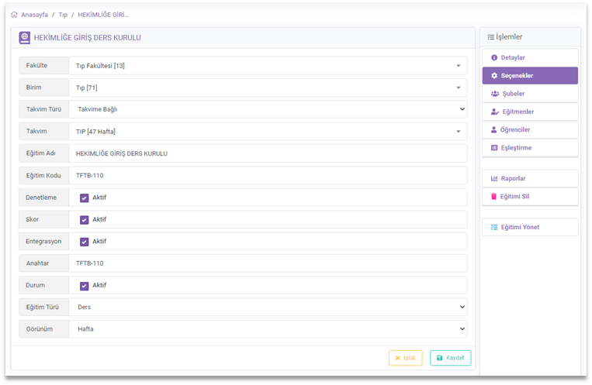
Task: Click the Detaylar info icon
Action: (x=494, y=58)
